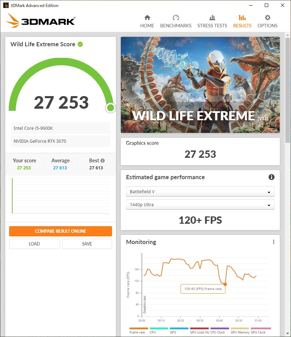Click the orange data point on graph
The image size is (291, 337).
225,284
